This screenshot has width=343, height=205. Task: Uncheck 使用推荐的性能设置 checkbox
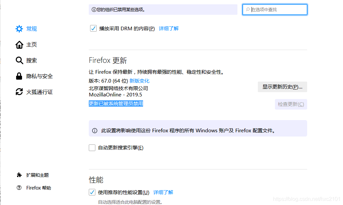tap(92, 192)
